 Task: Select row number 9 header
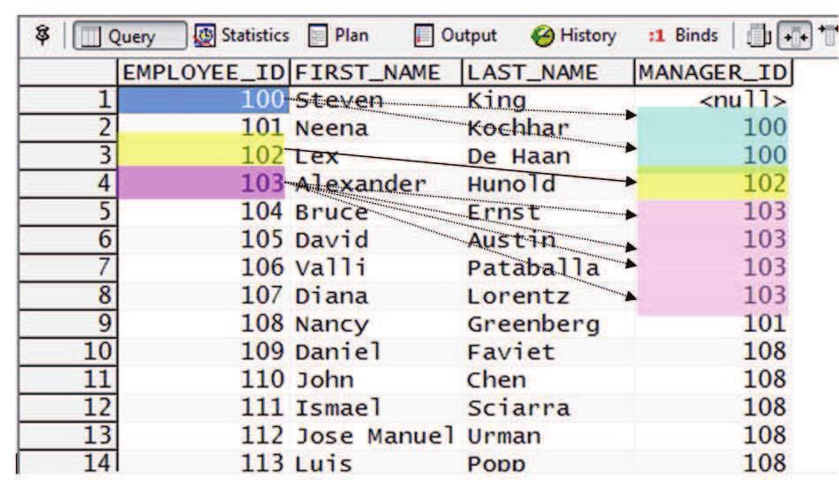67,324
